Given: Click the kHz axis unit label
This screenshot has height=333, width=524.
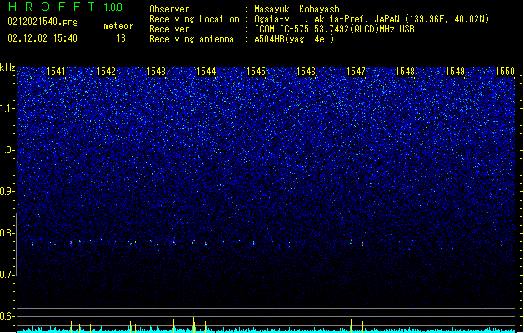Looking at the screenshot, I should pyautogui.click(x=7, y=67).
